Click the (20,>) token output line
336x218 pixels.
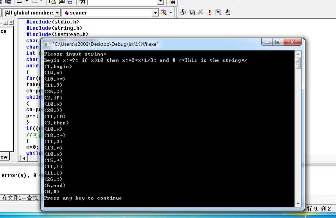53,110
